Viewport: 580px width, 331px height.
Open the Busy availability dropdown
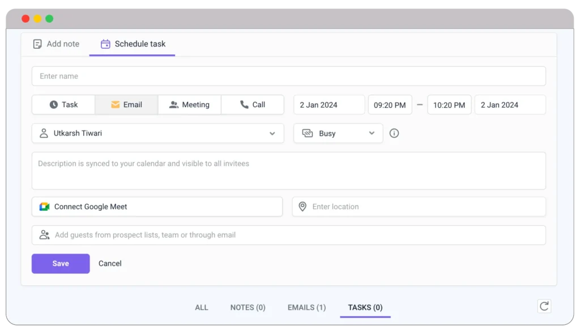[x=338, y=133]
